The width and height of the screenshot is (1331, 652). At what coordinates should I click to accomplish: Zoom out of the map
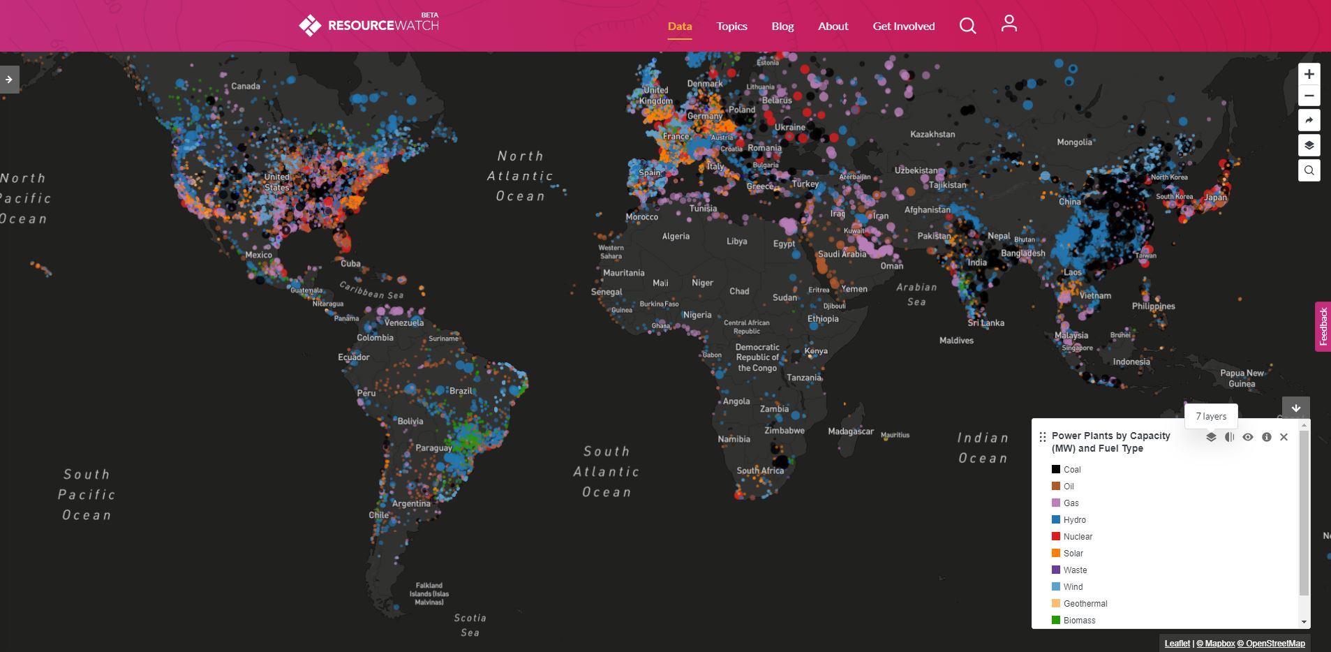[1309, 96]
